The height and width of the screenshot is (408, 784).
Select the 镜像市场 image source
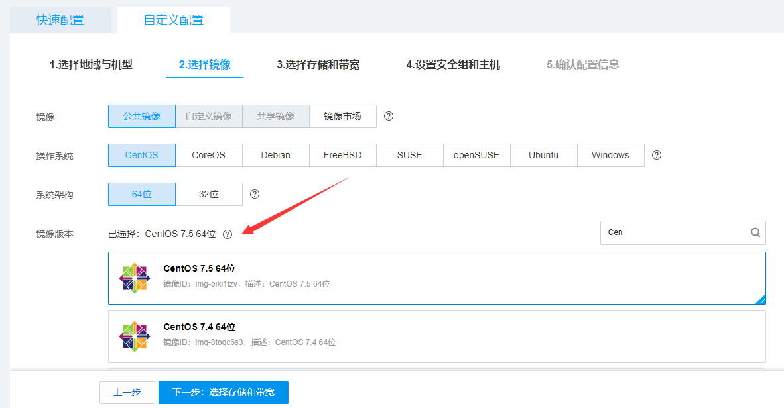[343, 116]
